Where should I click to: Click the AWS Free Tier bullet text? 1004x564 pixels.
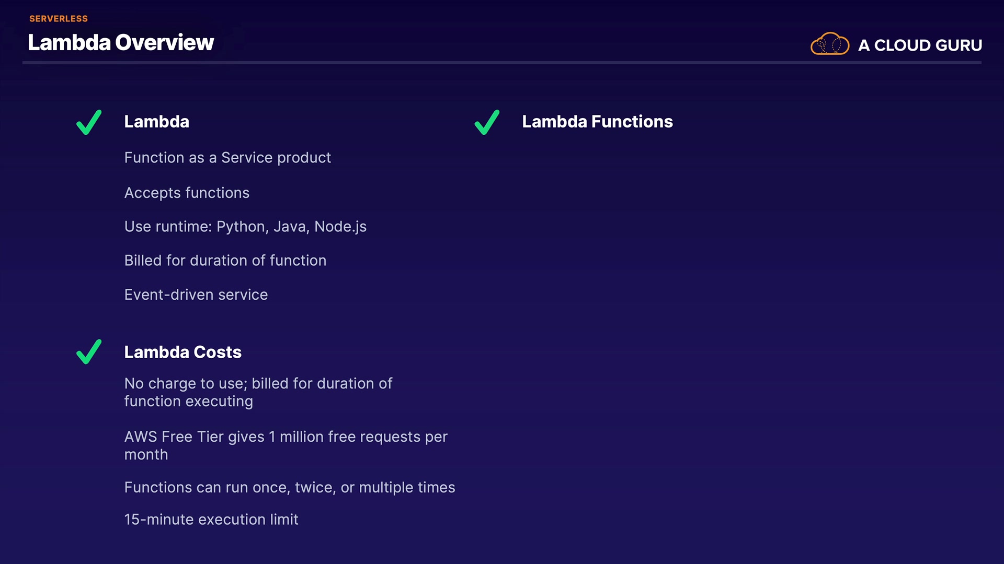point(286,445)
